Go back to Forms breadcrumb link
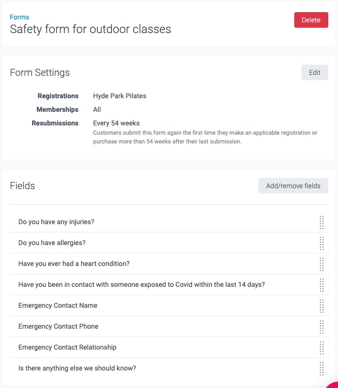The height and width of the screenshot is (388, 338). pyautogui.click(x=19, y=17)
